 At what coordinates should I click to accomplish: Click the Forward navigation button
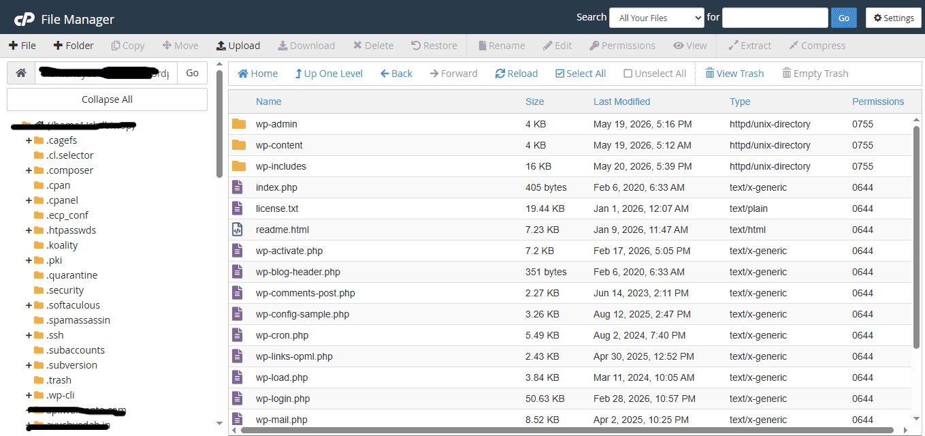[453, 74]
